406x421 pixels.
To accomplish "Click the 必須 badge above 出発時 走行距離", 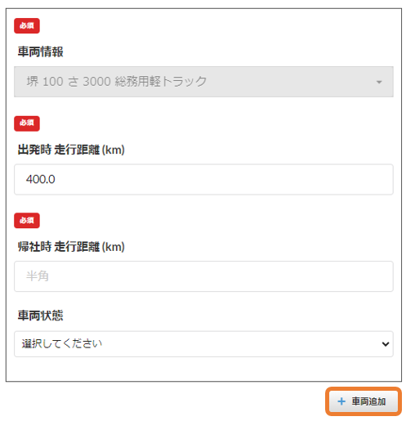I will point(27,123).
